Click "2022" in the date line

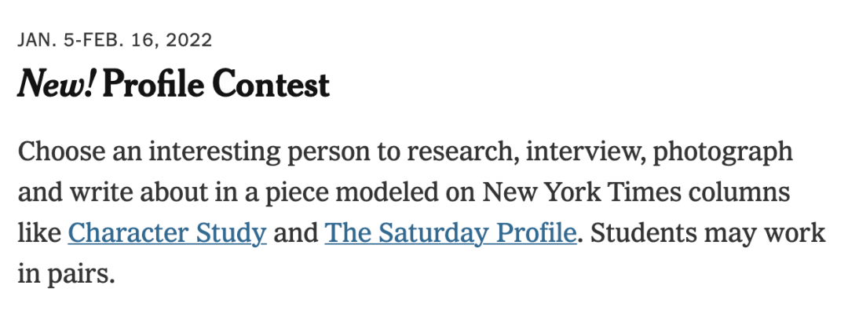[x=189, y=40]
